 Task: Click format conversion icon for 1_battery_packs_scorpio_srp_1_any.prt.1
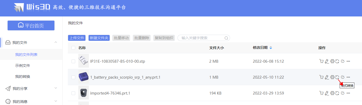337,77
